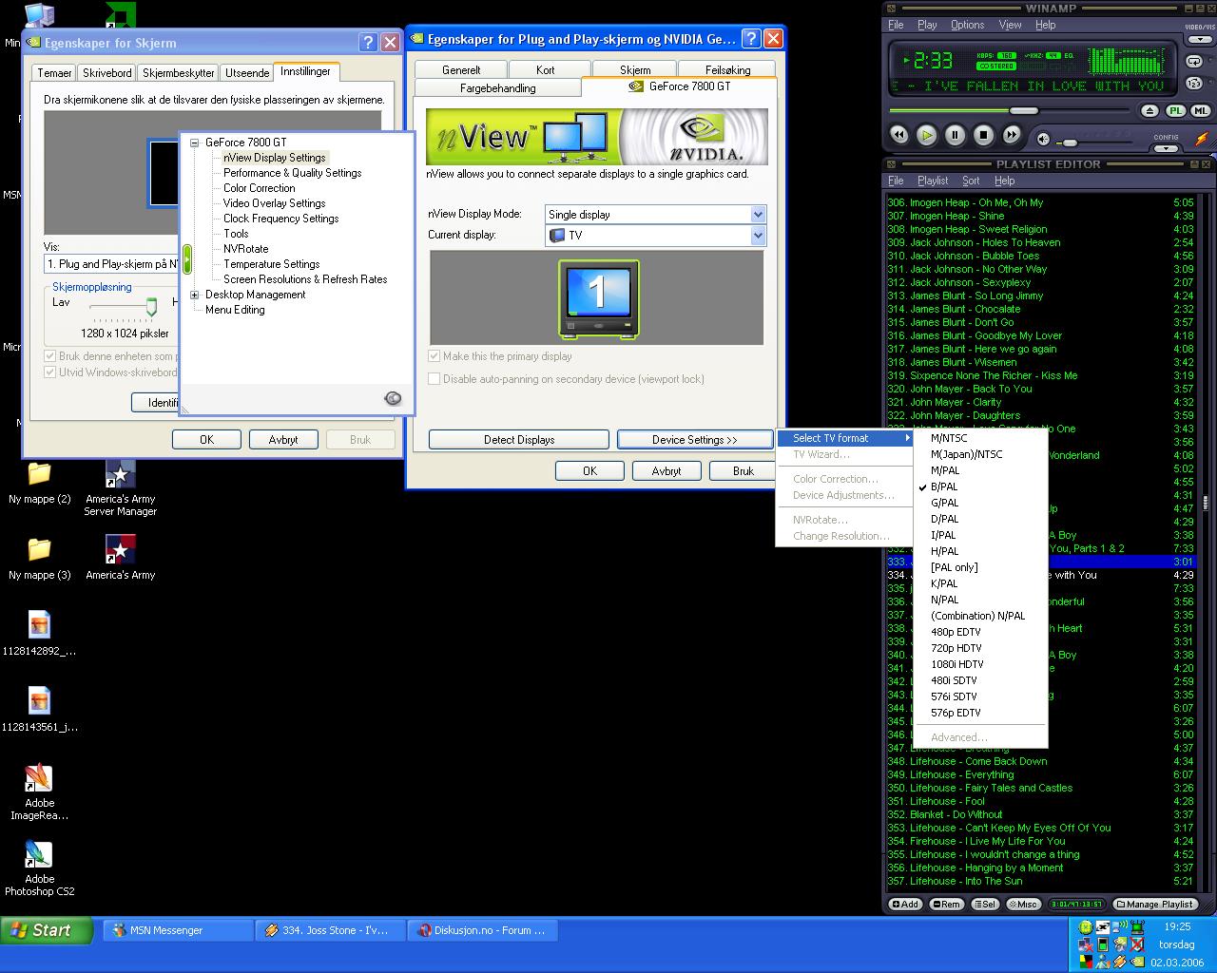Click the help icon in NVIDIA properties dialog
The width and height of the screenshot is (1217, 973).
[751, 38]
